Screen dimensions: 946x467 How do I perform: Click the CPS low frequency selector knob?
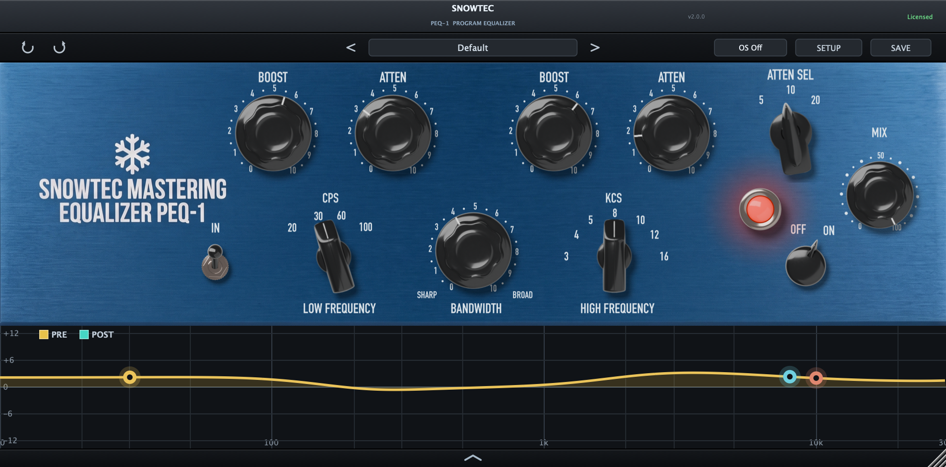tap(334, 257)
